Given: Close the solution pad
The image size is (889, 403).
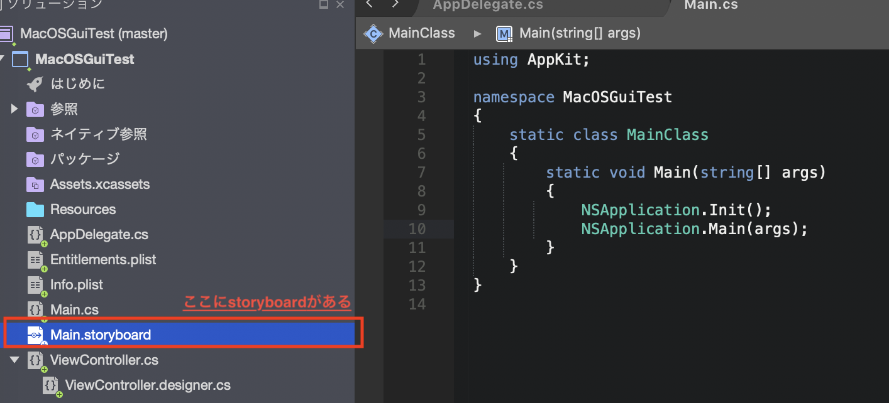Looking at the screenshot, I should coord(340,4).
